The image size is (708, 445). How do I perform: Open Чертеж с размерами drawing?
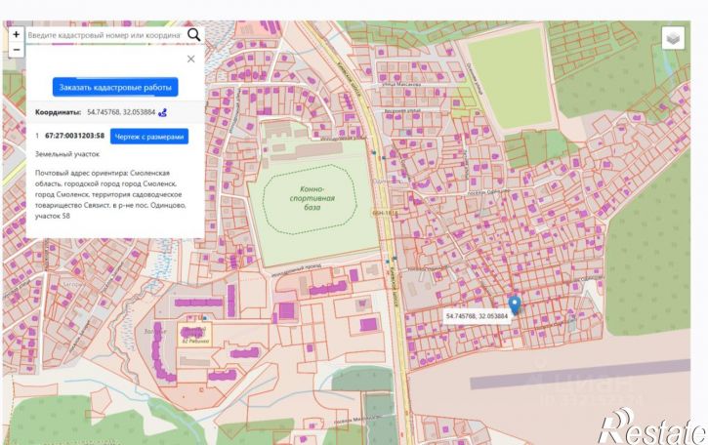[x=149, y=137]
